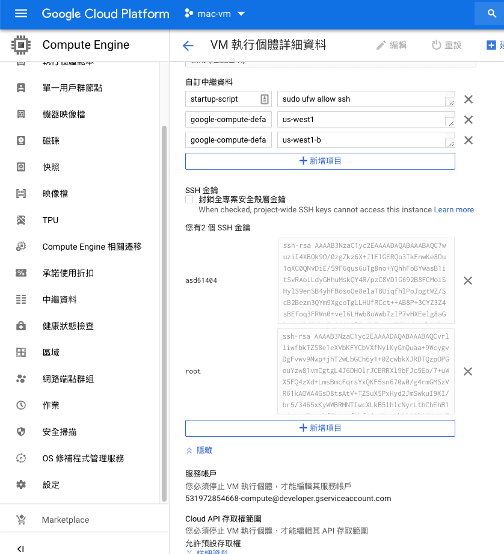Image resolution: width=504 pixels, height=554 pixels.
Task: Click the TPU sidebar icon
Action: [x=21, y=220]
